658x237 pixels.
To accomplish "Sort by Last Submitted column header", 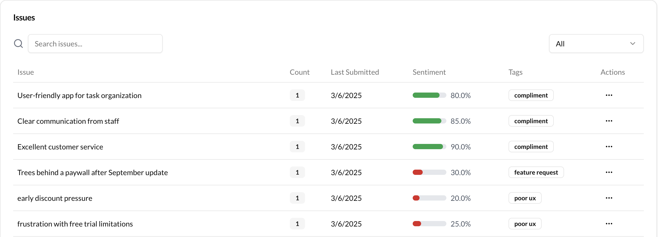I will [355, 72].
